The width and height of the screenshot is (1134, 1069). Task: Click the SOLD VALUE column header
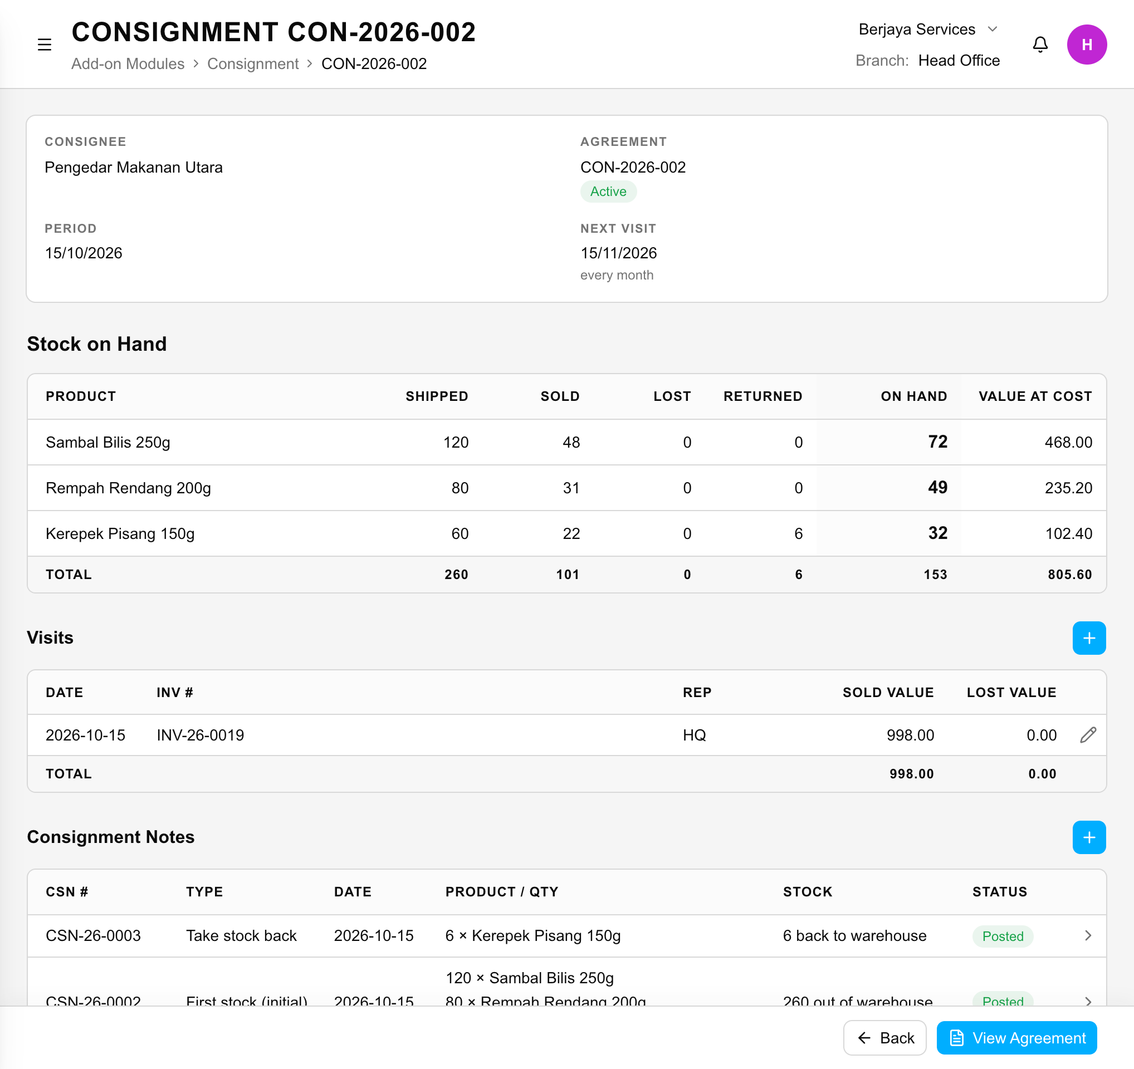(x=888, y=693)
